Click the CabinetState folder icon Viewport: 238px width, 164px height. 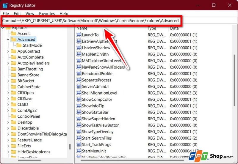[13, 86]
